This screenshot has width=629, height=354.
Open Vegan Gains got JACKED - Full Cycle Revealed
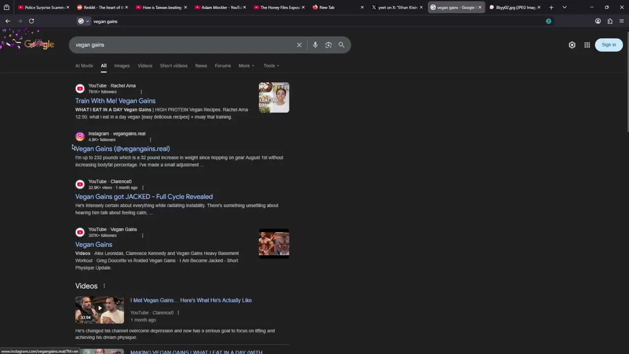click(x=144, y=197)
